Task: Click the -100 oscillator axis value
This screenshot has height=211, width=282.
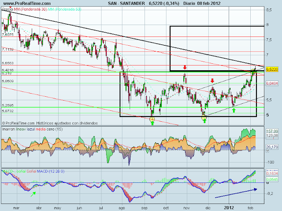Action: (x=270, y=162)
